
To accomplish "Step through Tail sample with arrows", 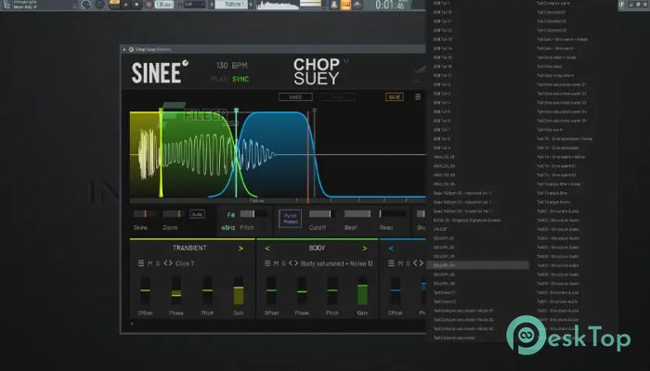I will tap(418, 263).
